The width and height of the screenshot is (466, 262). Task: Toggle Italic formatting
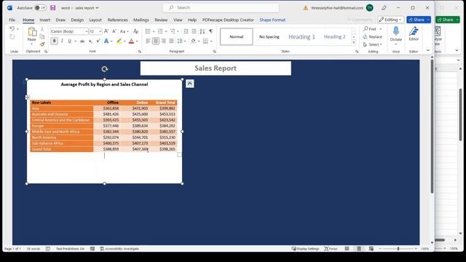(62, 41)
